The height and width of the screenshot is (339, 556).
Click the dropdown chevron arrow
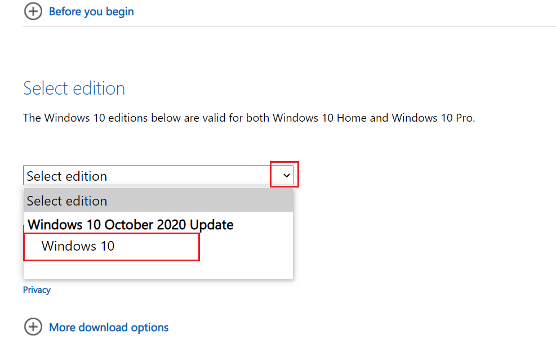pyautogui.click(x=287, y=175)
